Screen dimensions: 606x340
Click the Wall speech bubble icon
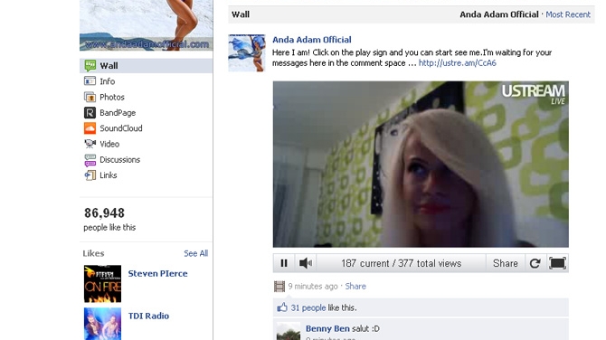coord(90,65)
